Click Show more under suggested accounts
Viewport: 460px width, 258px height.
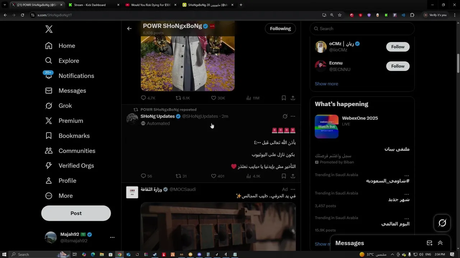326,84
